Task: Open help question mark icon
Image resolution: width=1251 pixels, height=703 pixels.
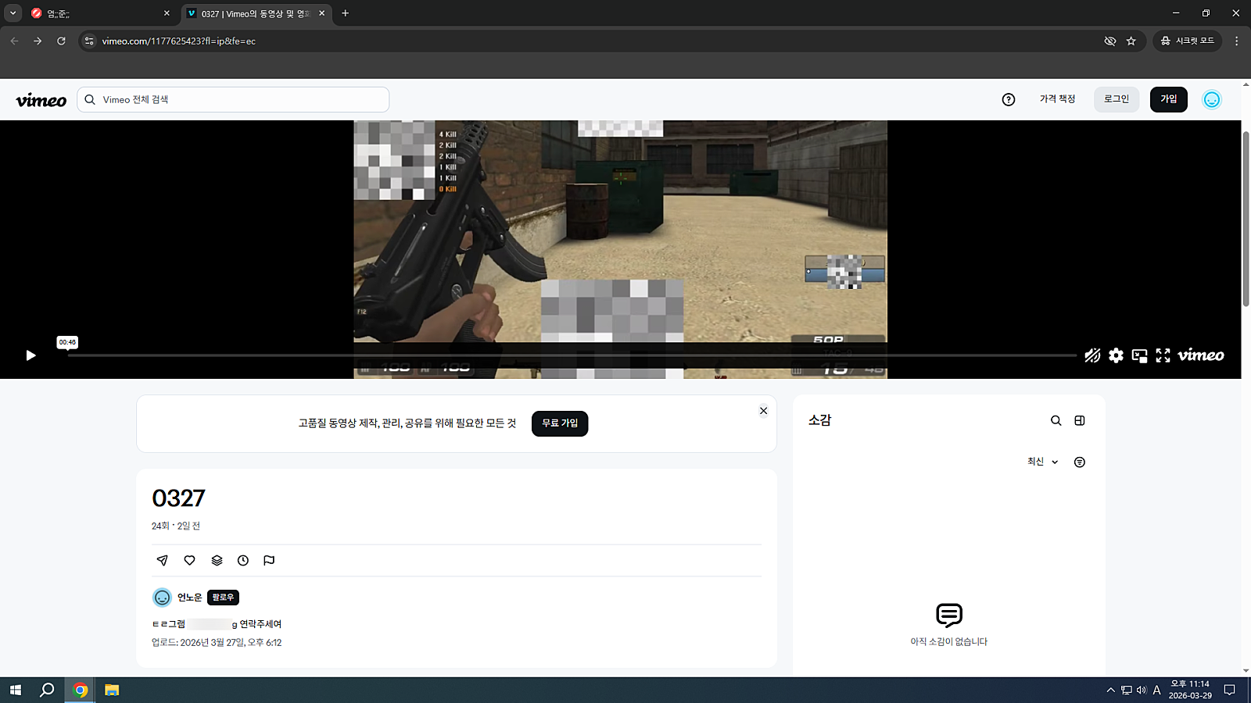Action: pos(1009,99)
